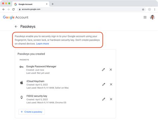158x129 pixels.
Task: Create a passkey
Action: [32, 112]
